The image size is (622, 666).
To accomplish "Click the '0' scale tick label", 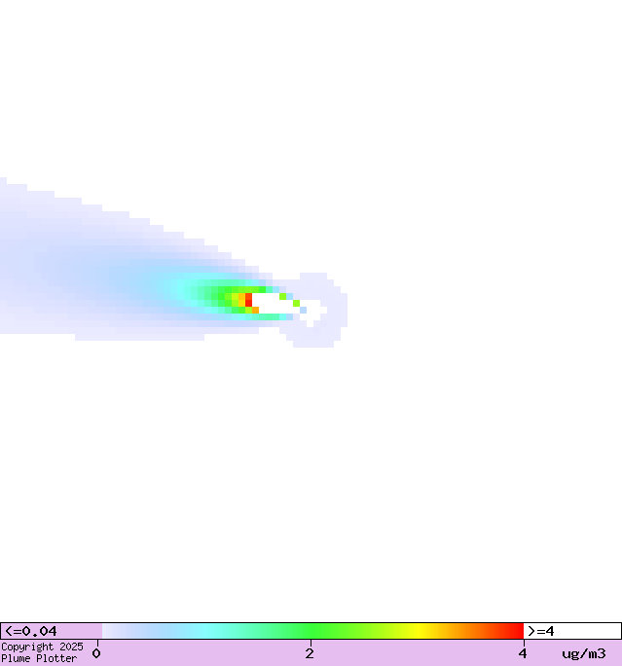I will tap(96, 653).
